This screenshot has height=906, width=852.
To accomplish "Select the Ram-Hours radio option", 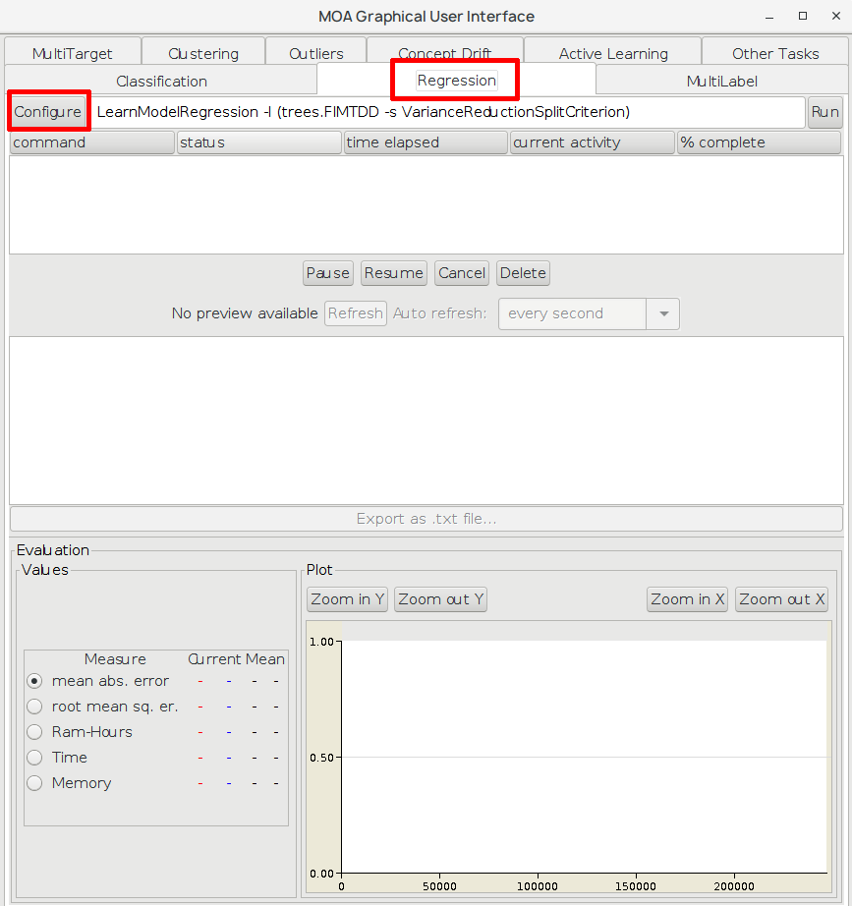I will point(34,732).
